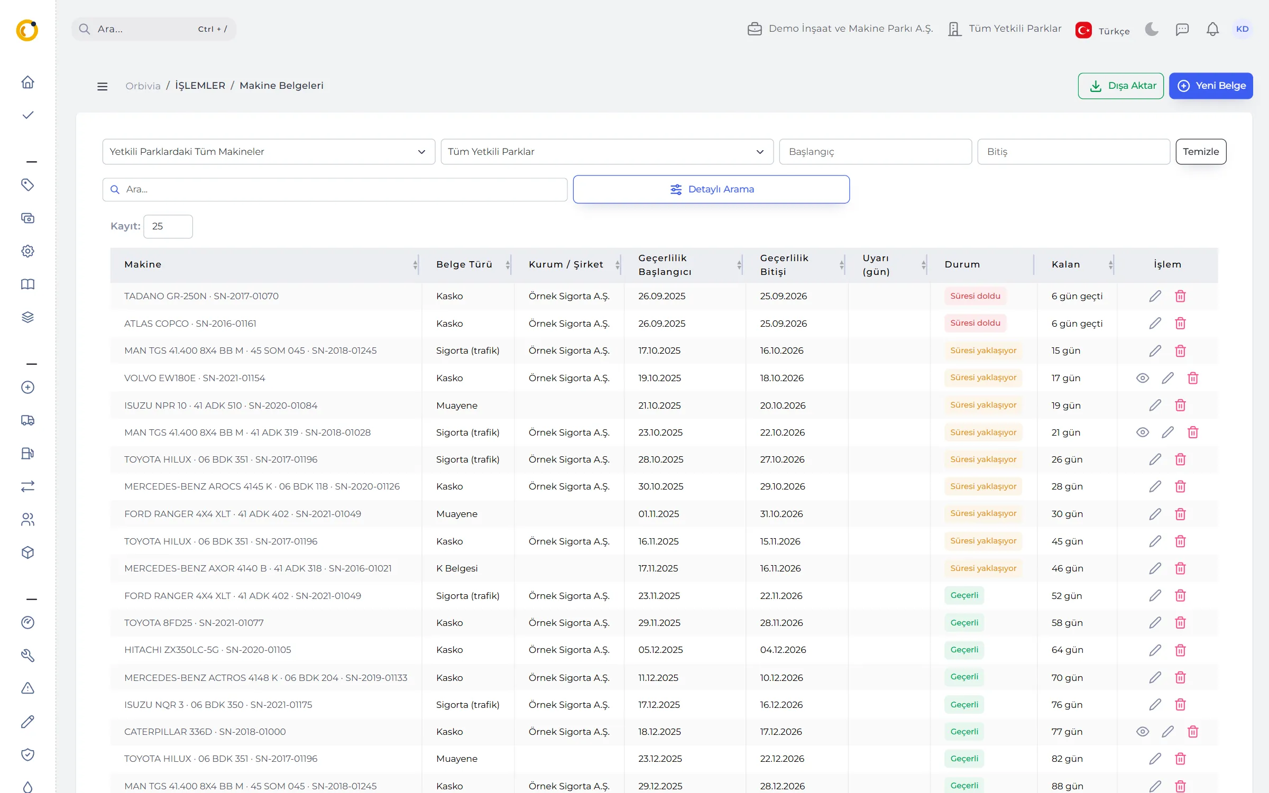The image size is (1269, 793).
Task: Edit the CATERPILLAR 336D document
Action: click(x=1167, y=731)
